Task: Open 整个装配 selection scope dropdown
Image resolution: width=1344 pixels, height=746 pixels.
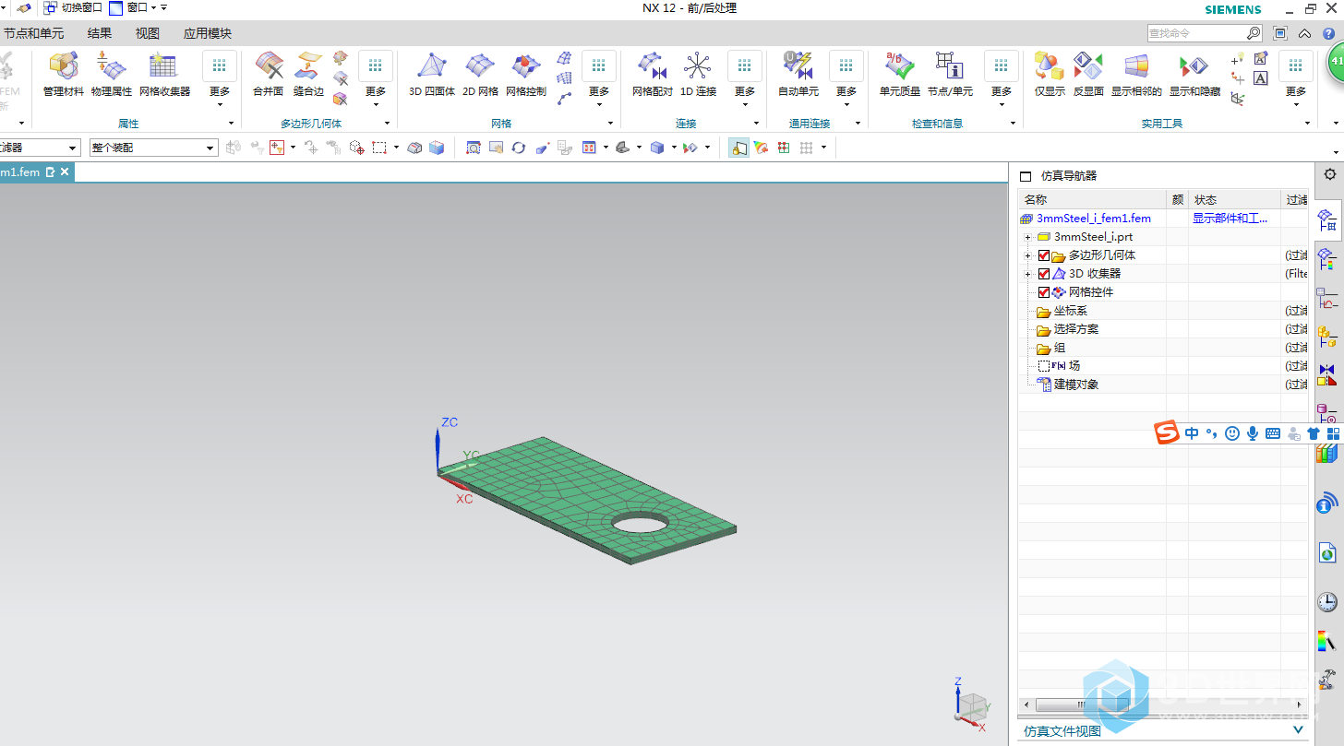Action: tap(153, 148)
